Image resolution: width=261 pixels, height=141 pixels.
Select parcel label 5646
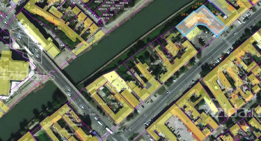(254, 126)
